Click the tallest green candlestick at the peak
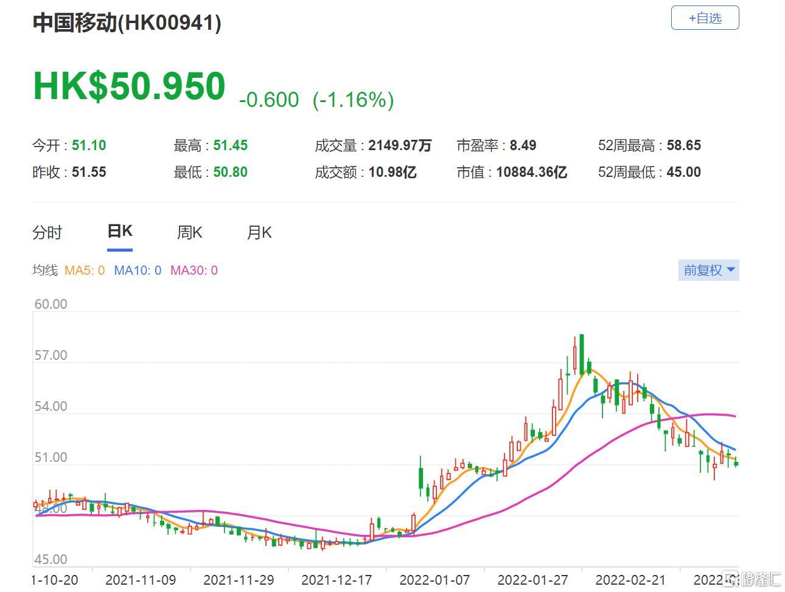This screenshot has width=785, height=592. 582,354
